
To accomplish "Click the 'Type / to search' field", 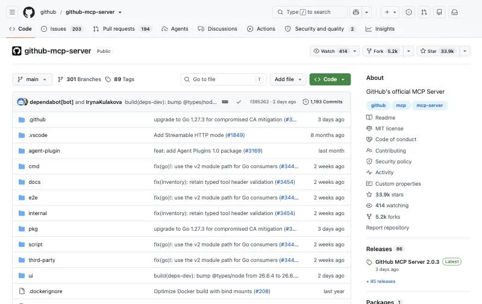I will 310,12.
